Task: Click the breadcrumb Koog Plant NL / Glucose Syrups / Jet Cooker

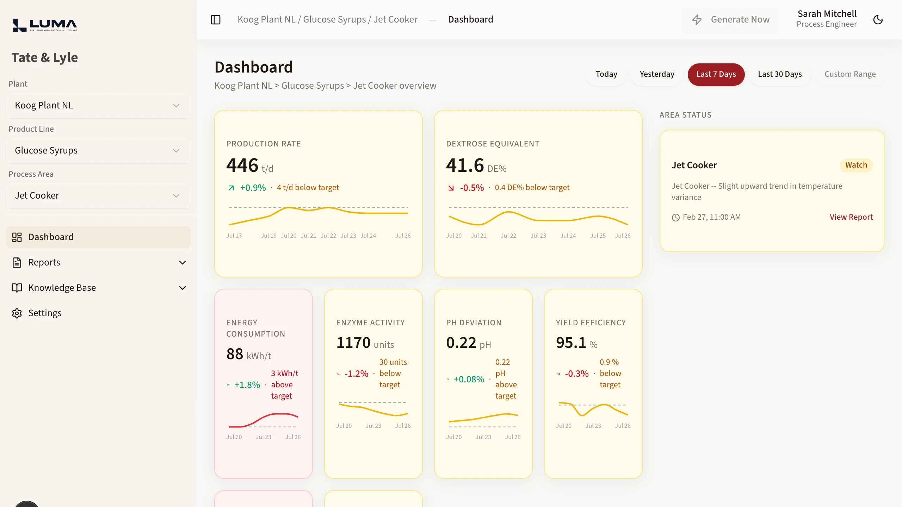Action: (327, 20)
